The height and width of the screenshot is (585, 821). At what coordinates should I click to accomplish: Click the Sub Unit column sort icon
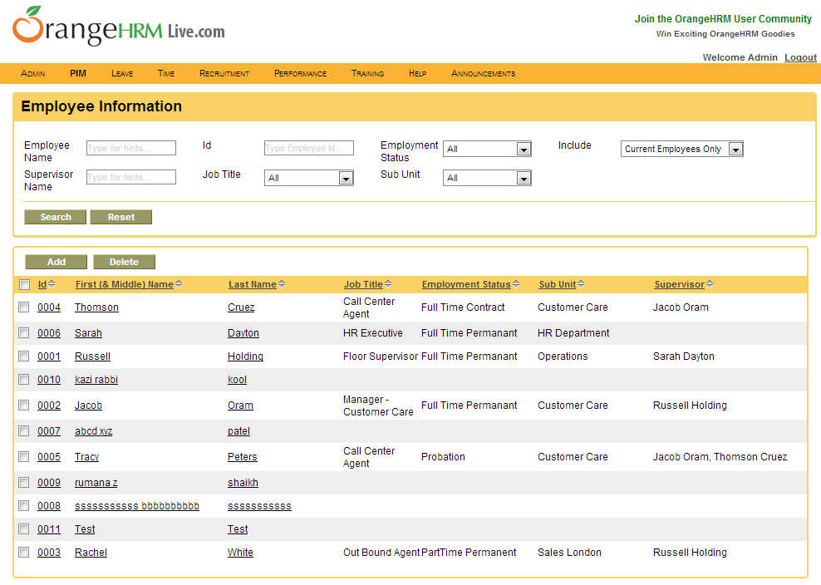(x=581, y=284)
